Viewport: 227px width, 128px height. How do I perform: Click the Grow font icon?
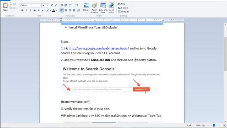(52, 5)
